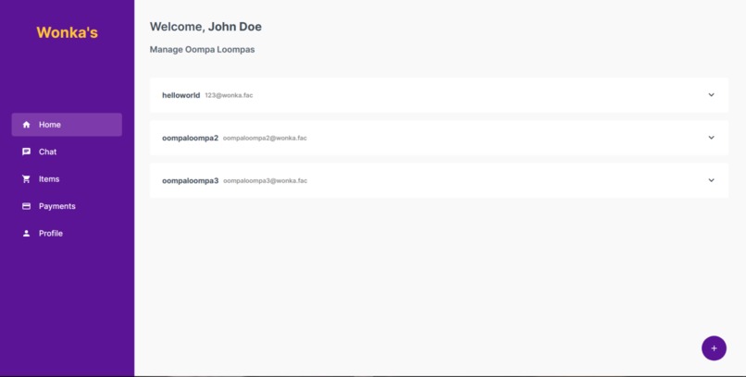Click the Payments credit card icon
This screenshot has height=377, width=746.
point(27,206)
